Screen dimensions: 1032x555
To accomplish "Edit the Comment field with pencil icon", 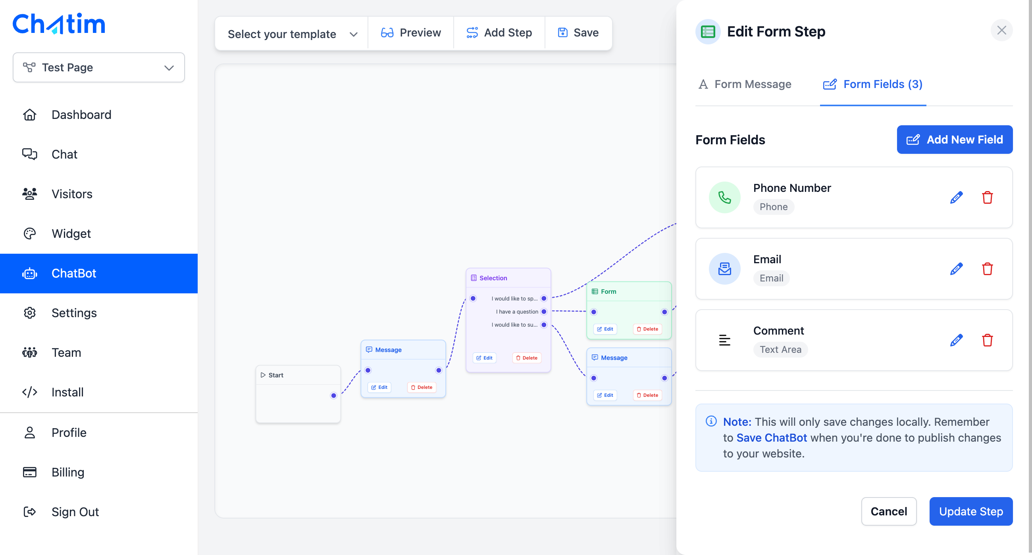I will [x=956, y=340].
